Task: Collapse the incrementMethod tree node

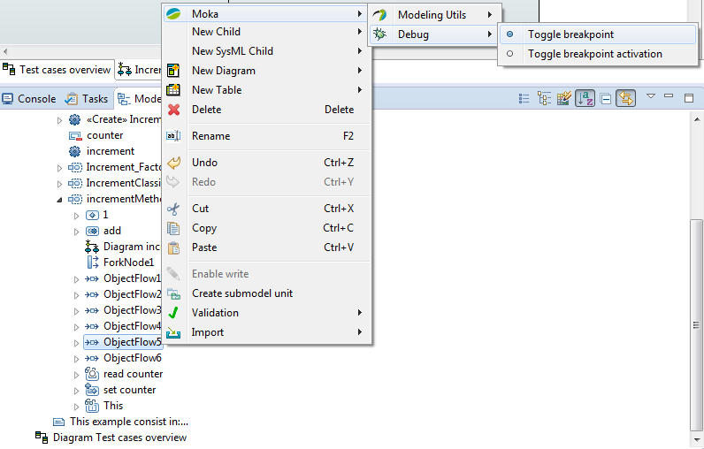Action: pyautogui.click(x=59, y=200)
